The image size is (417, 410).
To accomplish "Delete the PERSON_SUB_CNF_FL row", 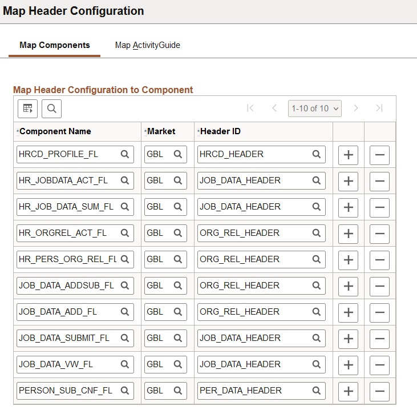I will tap(379, 391).
